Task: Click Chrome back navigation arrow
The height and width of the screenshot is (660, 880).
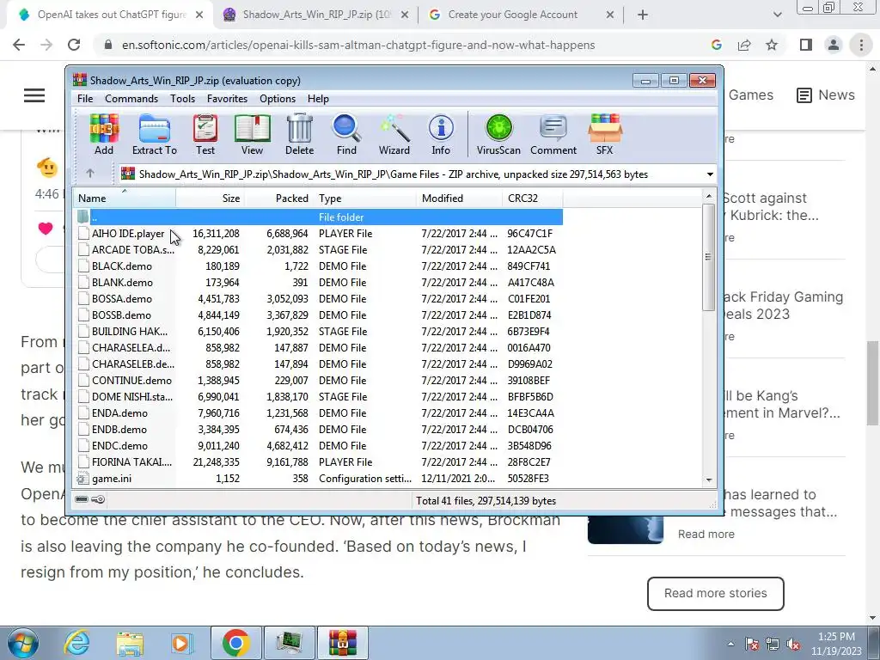Action: coord(19,45)
